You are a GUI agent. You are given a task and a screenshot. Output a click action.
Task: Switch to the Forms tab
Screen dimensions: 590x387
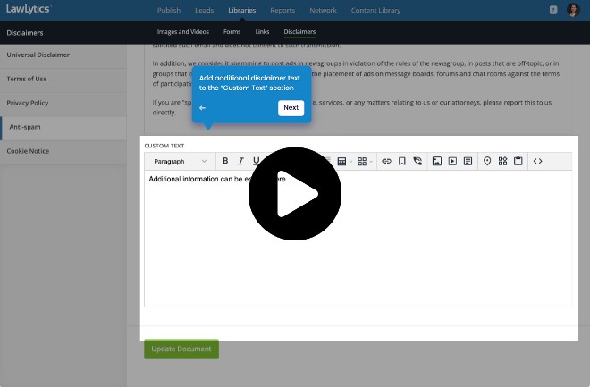coord(232,32)
